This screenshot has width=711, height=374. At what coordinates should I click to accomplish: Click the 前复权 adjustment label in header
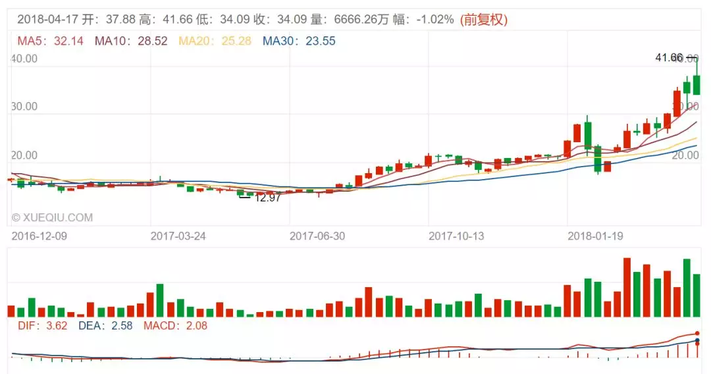click(484, 20)
